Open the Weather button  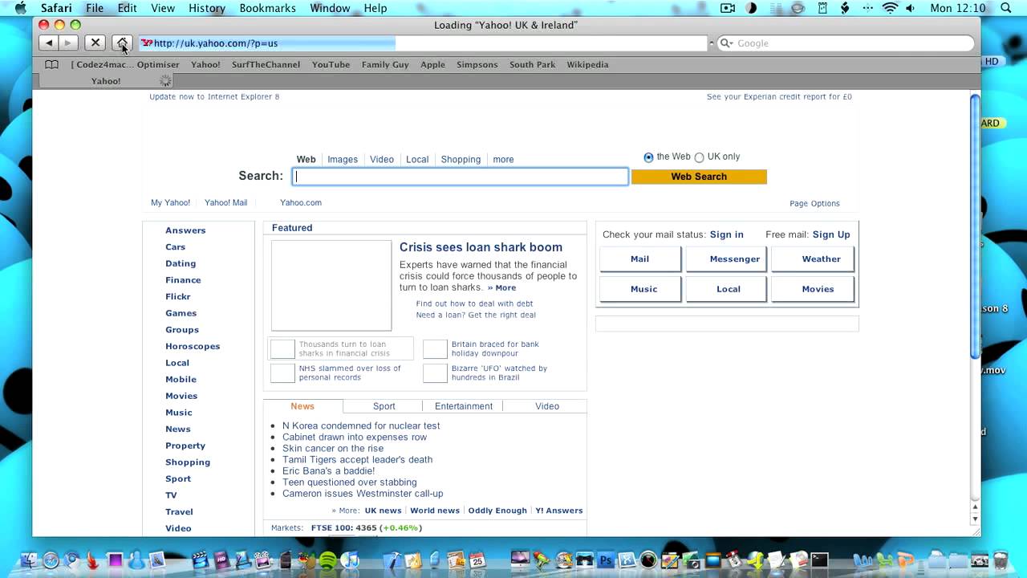tap(814, 259)
